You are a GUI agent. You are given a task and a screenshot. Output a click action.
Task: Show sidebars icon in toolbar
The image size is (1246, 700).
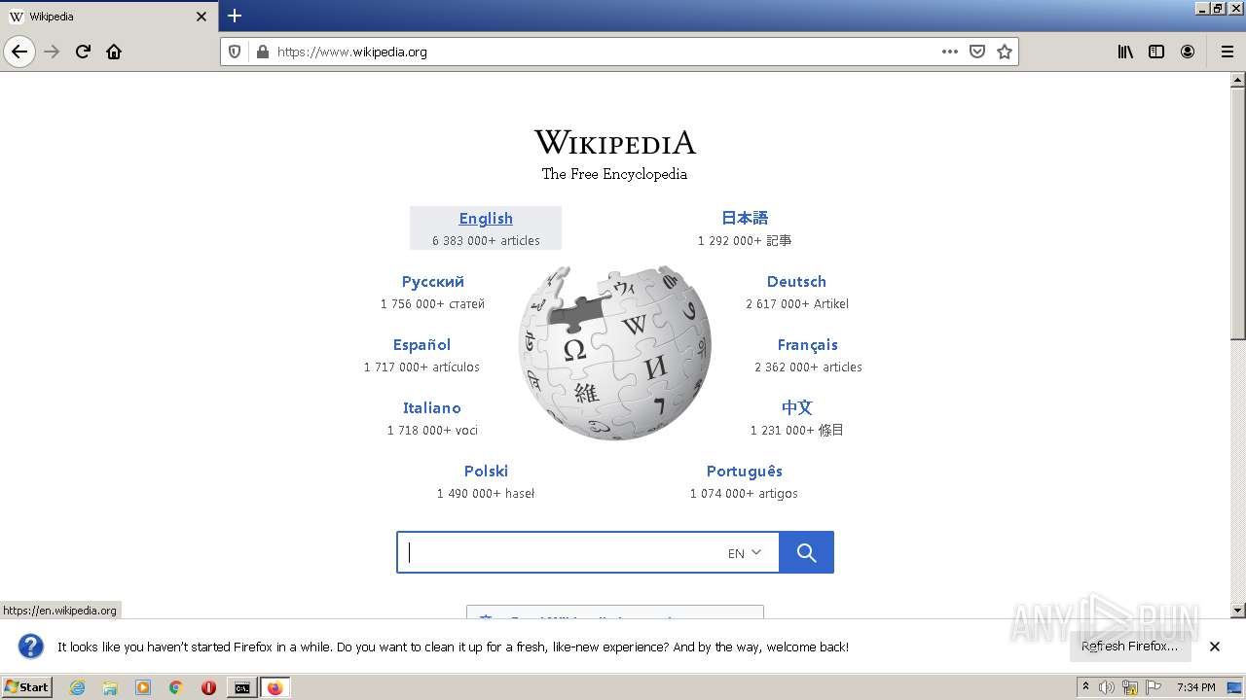1156,52
